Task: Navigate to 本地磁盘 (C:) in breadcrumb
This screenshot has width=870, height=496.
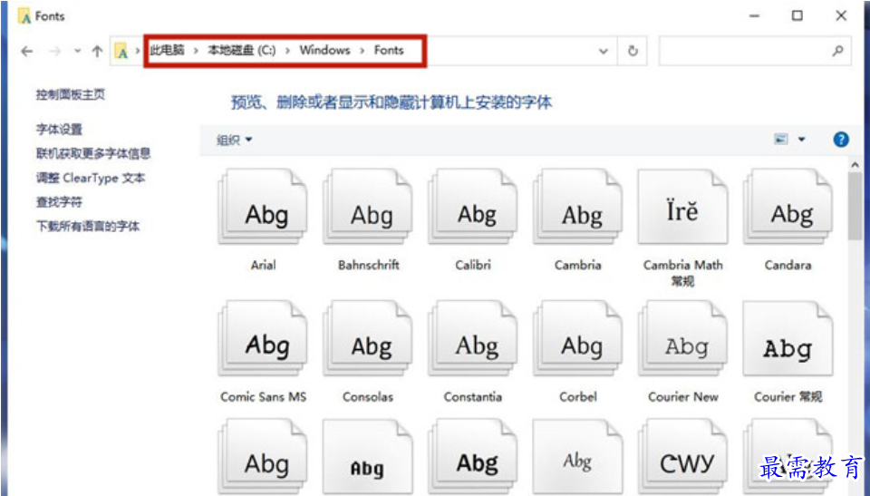Action: [x=242, y=51]
